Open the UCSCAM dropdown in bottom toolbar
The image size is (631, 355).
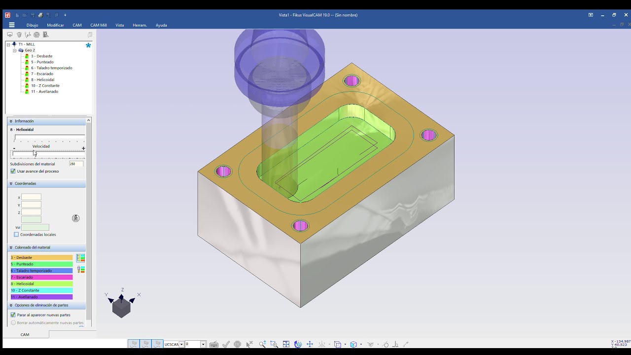(x=181, y=344)
